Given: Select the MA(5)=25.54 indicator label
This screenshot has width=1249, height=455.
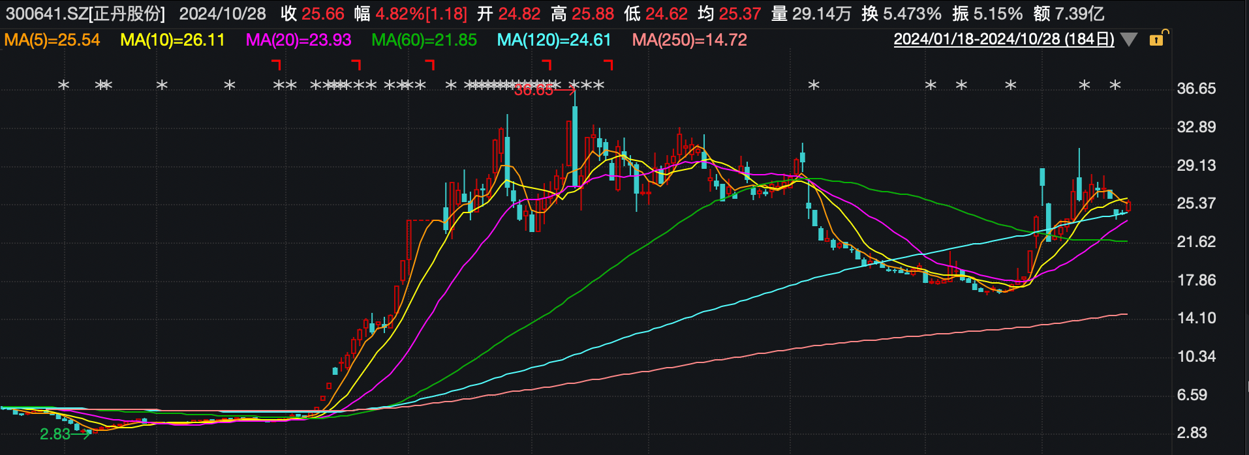Looking at the screenshot, I should (52, 40).
